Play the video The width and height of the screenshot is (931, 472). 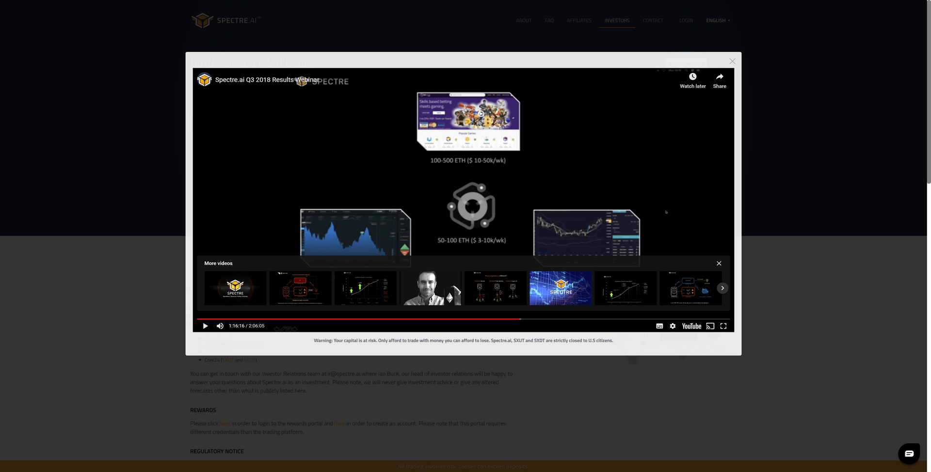click(x=205, y=326)
